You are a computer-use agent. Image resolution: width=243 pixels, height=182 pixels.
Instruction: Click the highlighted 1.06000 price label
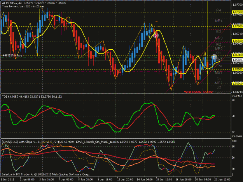click(x=237, y=55)
